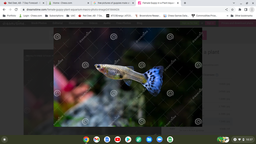Viewport: 256px width, 144px height.
Task: Click the Sign in button
Action: 210,23
